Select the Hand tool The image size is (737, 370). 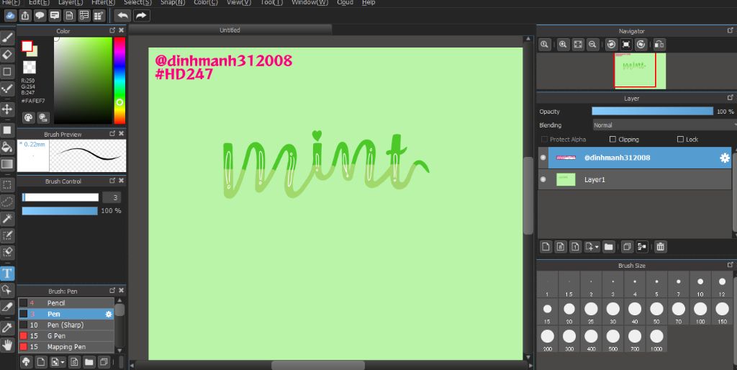click(7, 345)
